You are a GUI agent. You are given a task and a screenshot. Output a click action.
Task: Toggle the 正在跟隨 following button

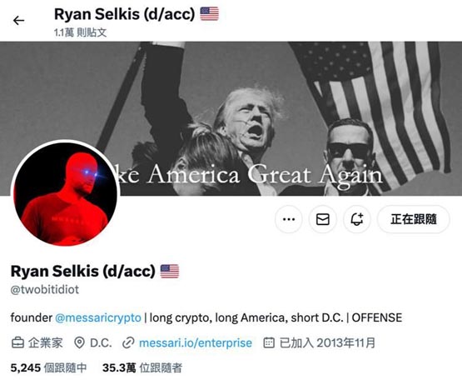click(x=414, y=219)
